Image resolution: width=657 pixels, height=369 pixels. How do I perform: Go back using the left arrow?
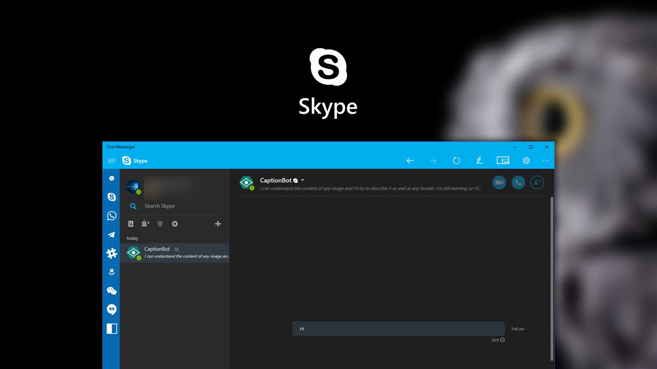(410, 161)
